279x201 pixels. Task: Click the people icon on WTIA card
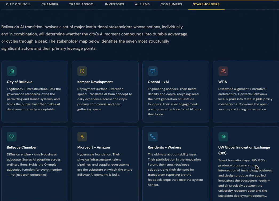pyautogui.click(x=223, y=71)
